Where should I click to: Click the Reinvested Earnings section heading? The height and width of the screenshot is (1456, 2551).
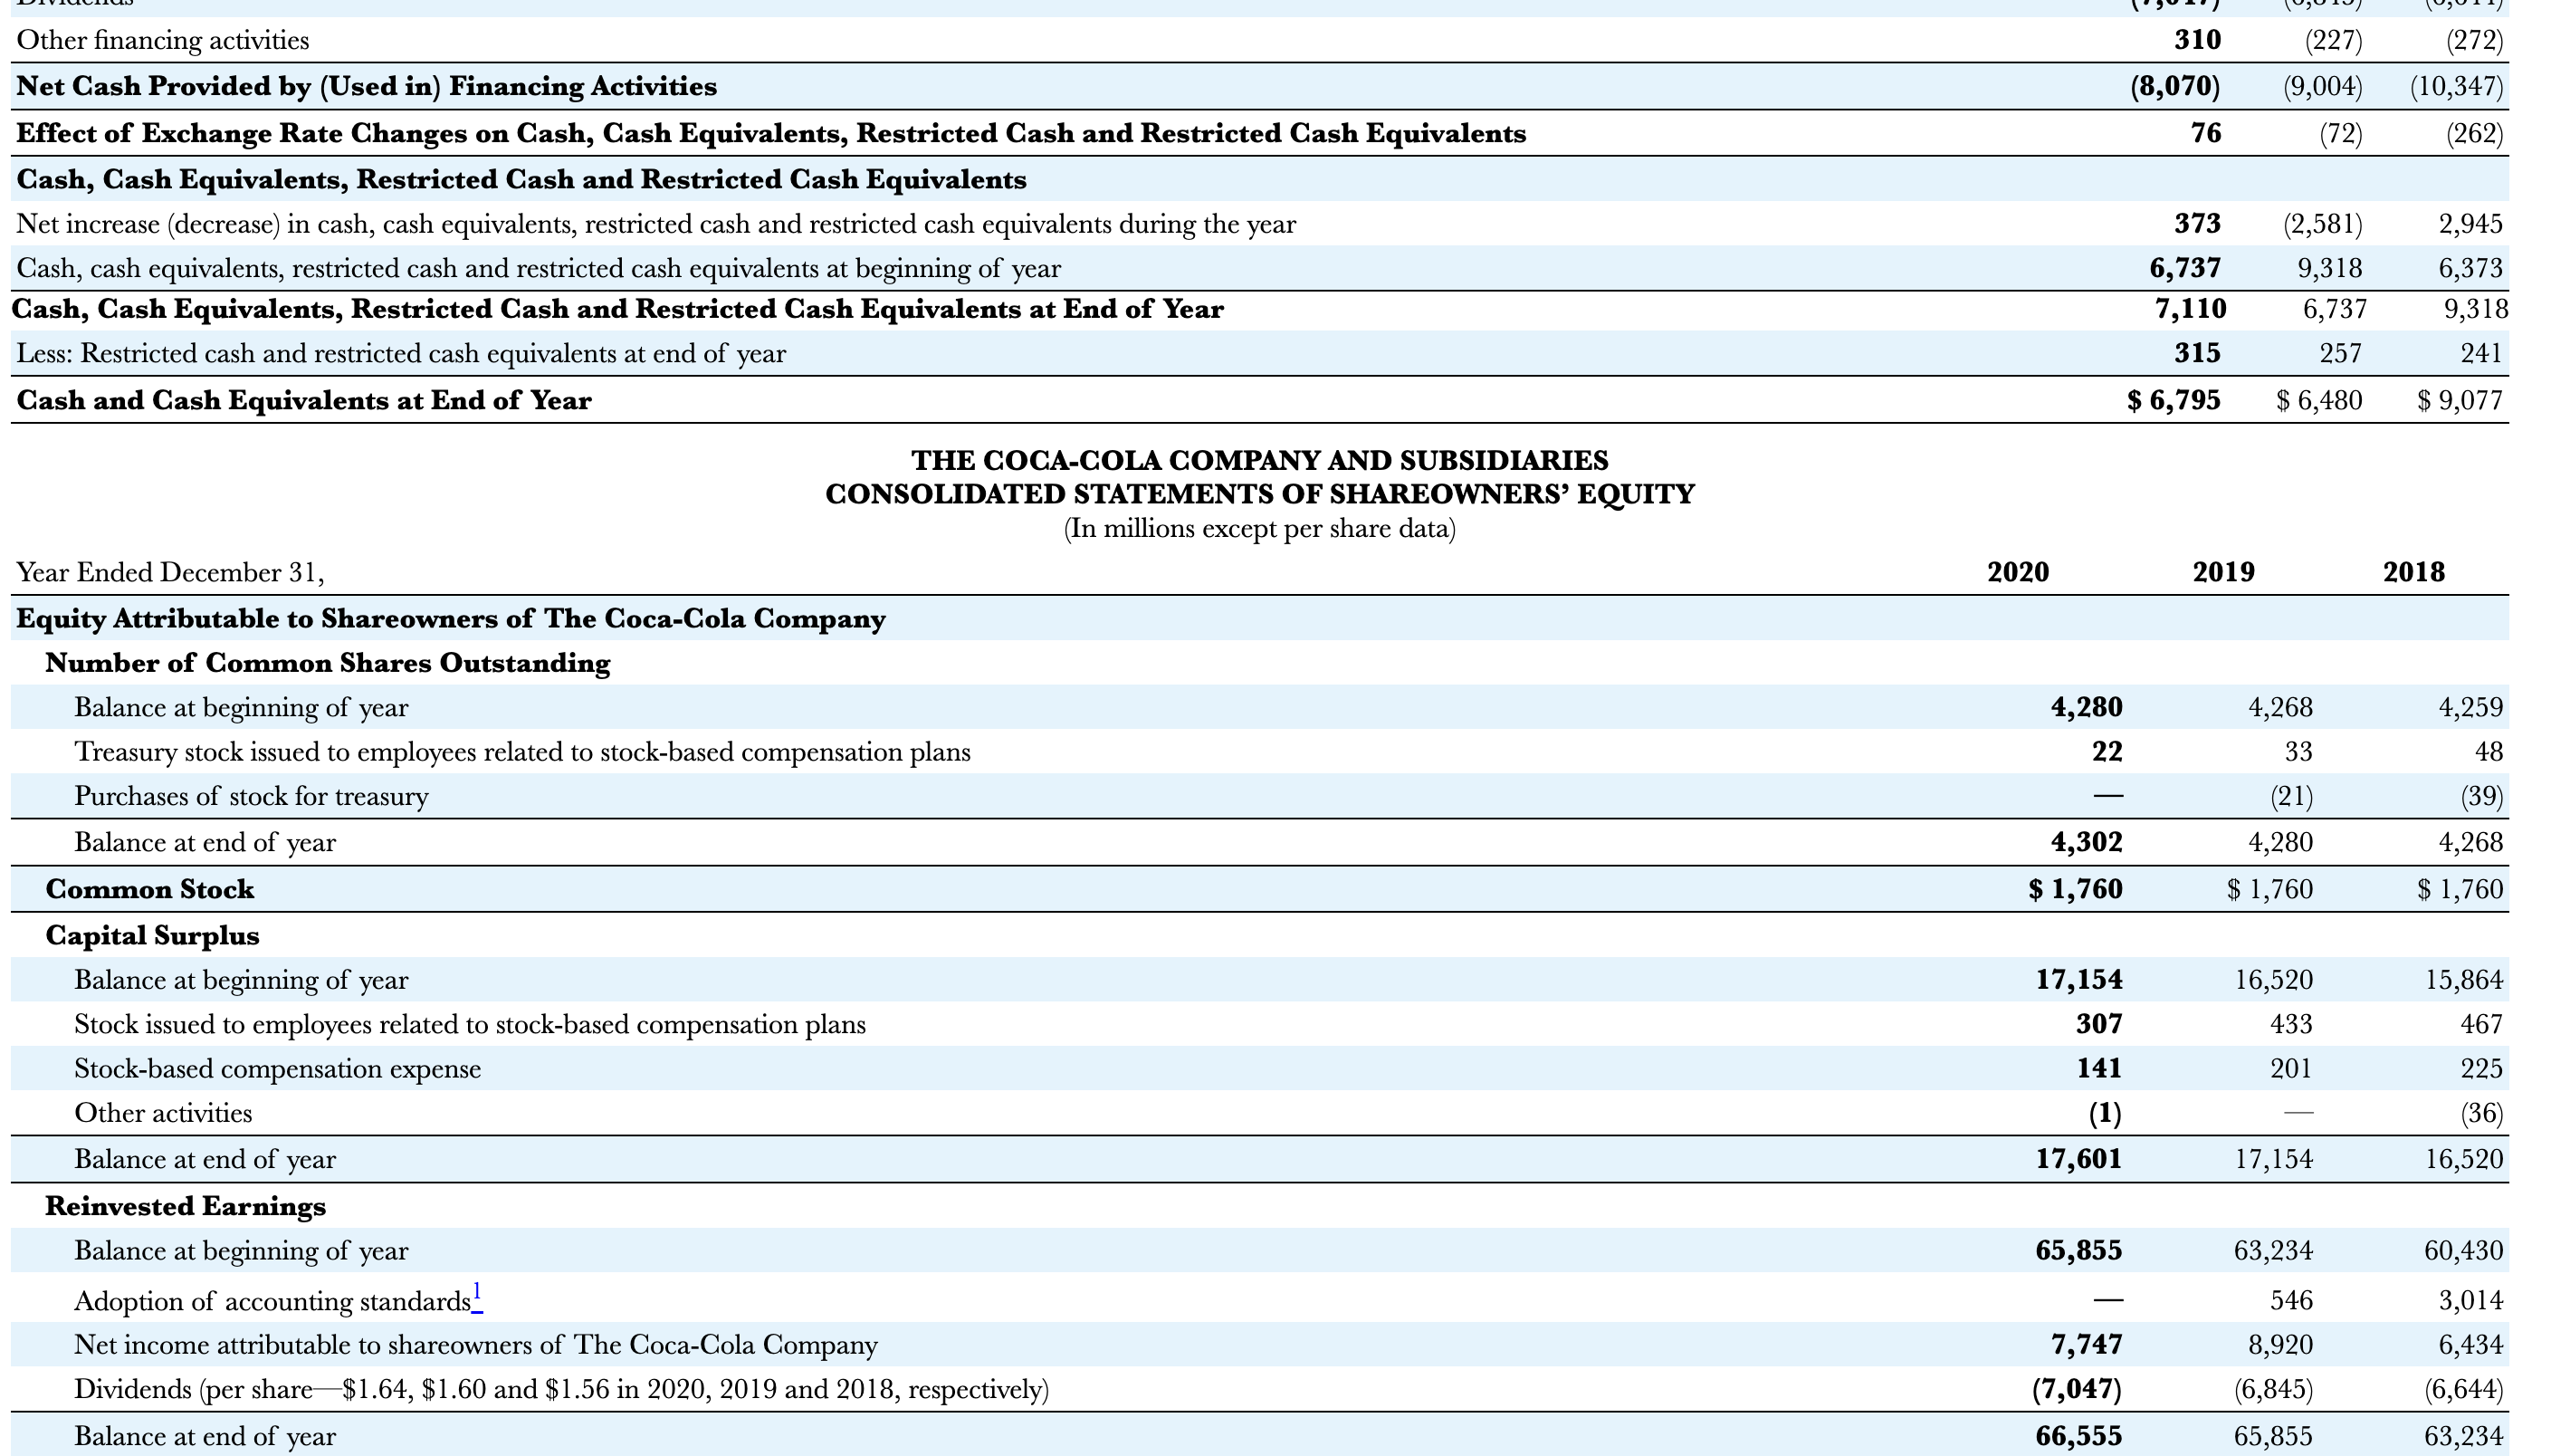(x=185, y=1206)
